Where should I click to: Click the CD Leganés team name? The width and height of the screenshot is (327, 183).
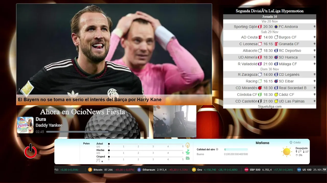[x=289, y=74]
